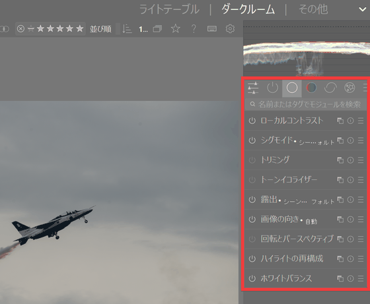Click the help question mark icon
The width and height of the screenshot is (370, 304).
pos(194,29)
